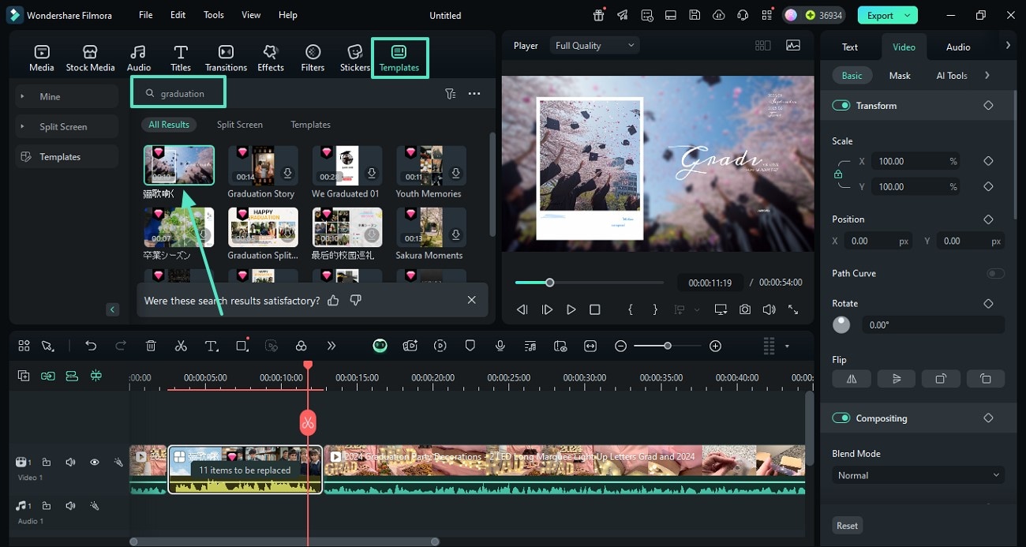Screen dimensions: 1026x547
Task: Enter fullscreen player view
Action: click(x=793, y=310)
